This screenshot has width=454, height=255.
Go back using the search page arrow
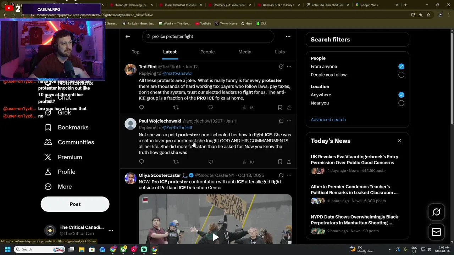[128, 36]
